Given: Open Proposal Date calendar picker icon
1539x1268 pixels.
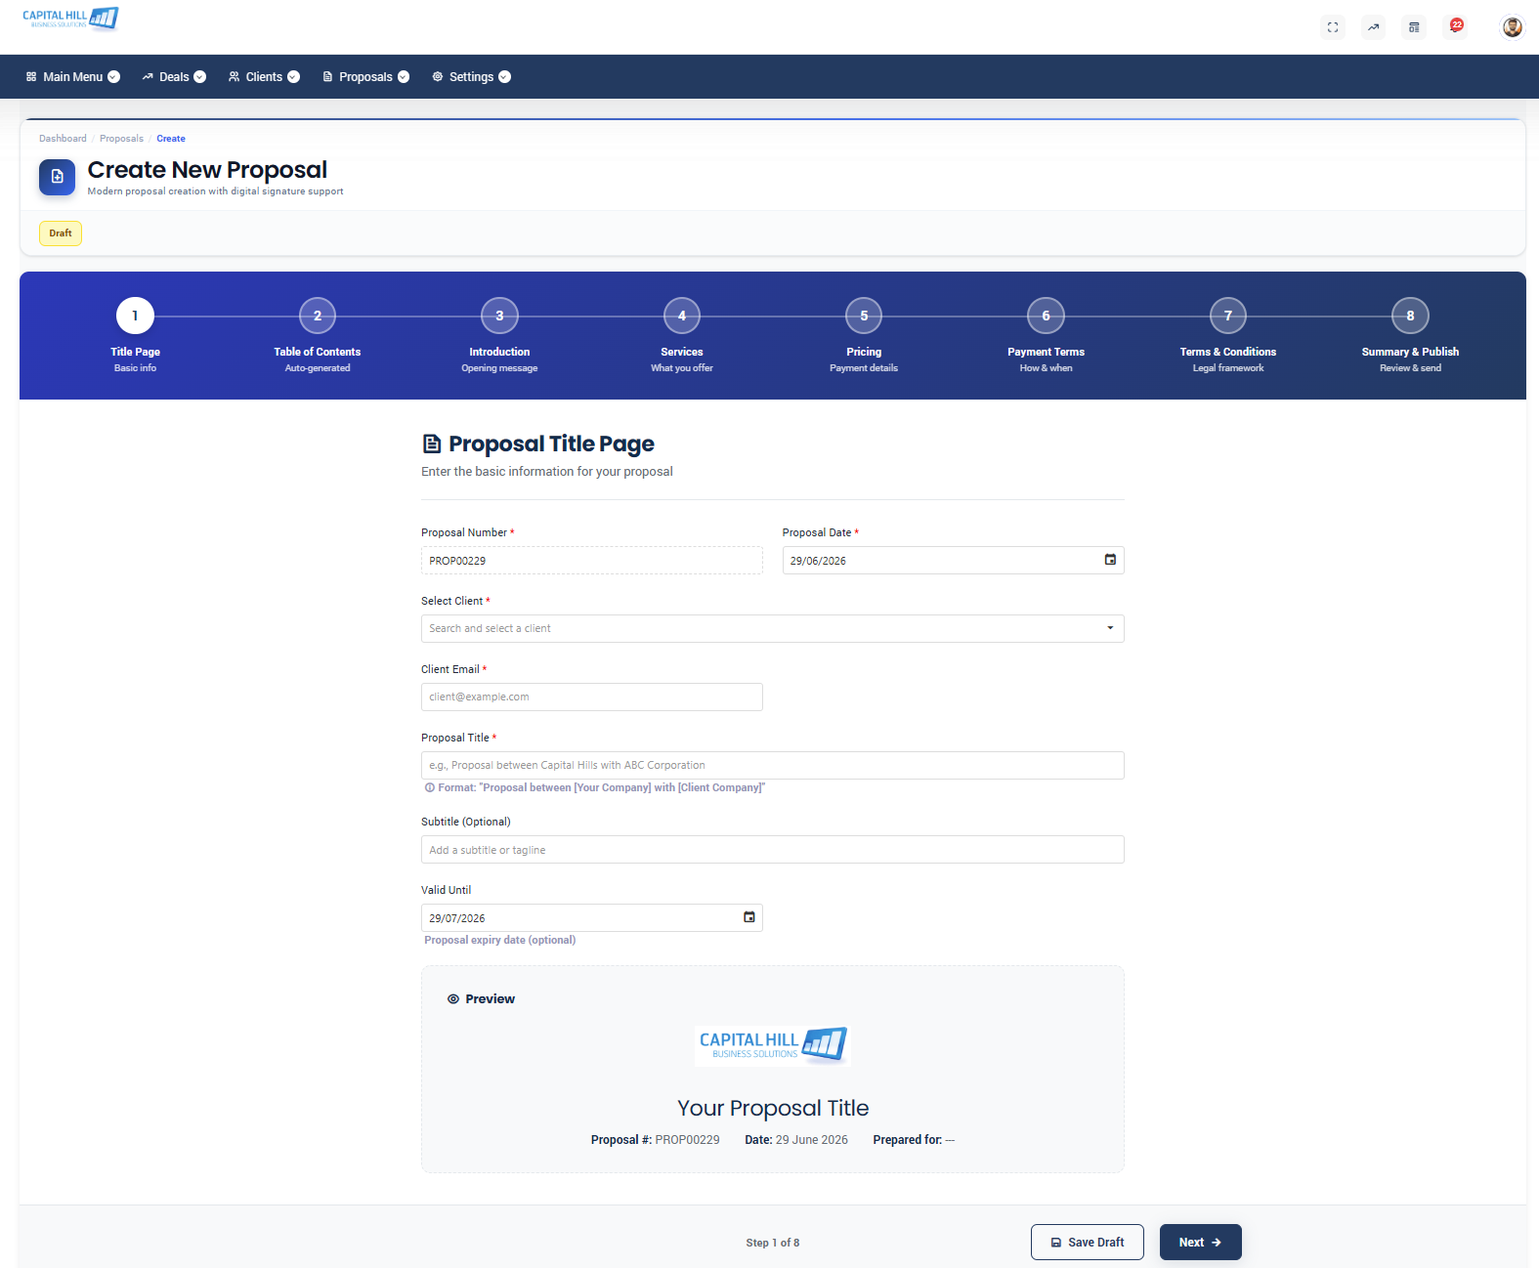Looking at the screenshot, I should (x=1110, y=560).
